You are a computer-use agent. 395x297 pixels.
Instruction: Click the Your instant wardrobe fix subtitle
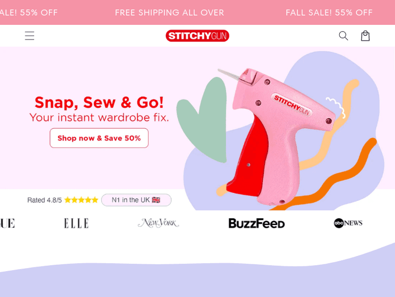[99, 118]
